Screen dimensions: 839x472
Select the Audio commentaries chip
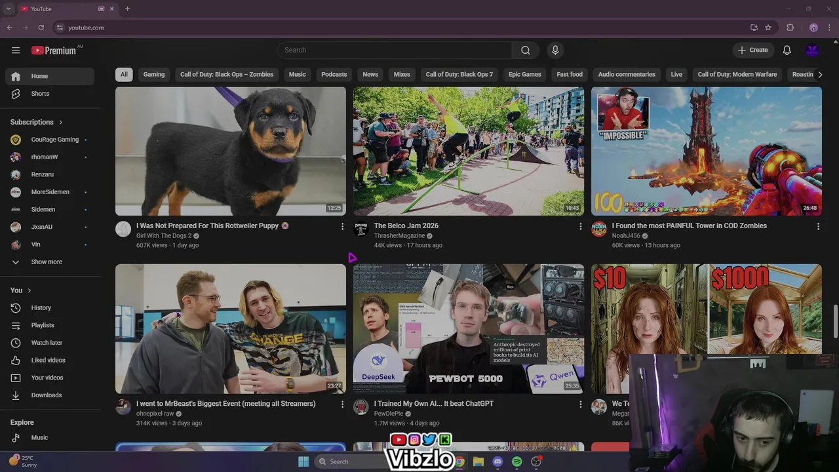(627, 75)
